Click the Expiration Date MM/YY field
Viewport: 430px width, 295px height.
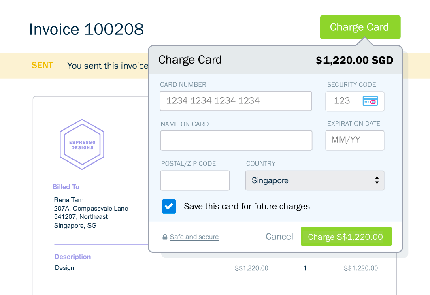(355, 140)
